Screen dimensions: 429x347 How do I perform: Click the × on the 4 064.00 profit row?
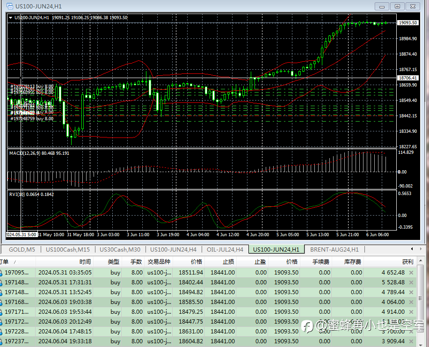[x=411, y=302]
